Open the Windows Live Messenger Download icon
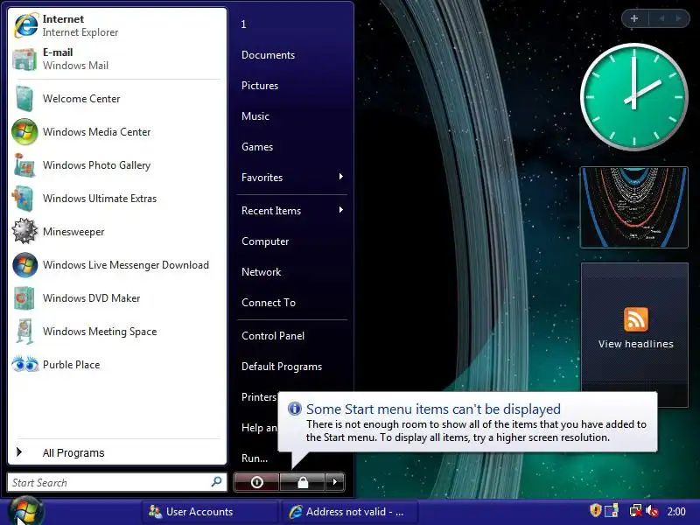The image size is (700, 525). pyautogui.click(x=24, y=265)
